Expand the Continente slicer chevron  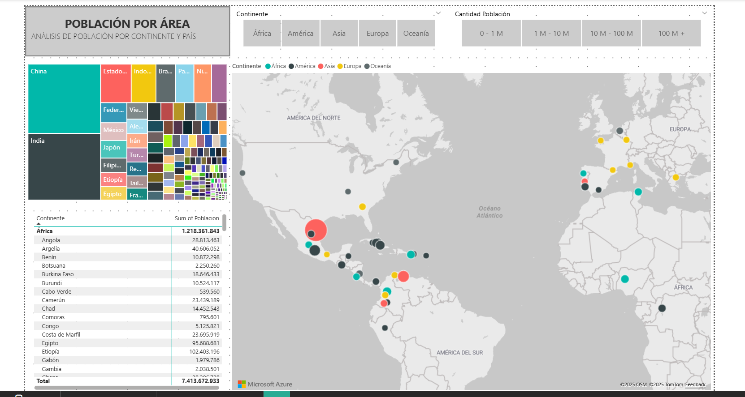tap(438, 13)
